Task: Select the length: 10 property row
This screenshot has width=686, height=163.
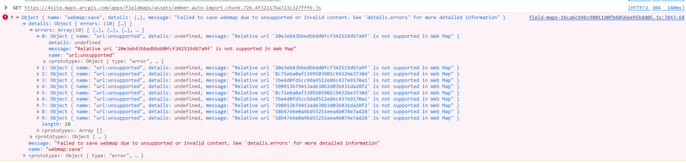Action: pos(56,124)
